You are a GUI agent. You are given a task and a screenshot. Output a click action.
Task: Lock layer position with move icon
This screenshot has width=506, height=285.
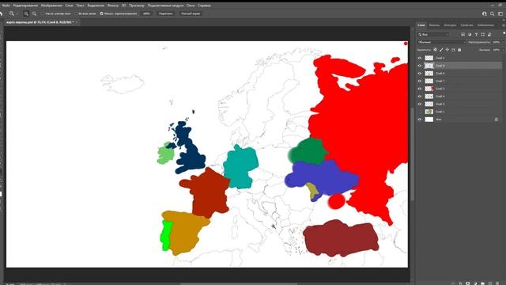(x=447, y=50)
